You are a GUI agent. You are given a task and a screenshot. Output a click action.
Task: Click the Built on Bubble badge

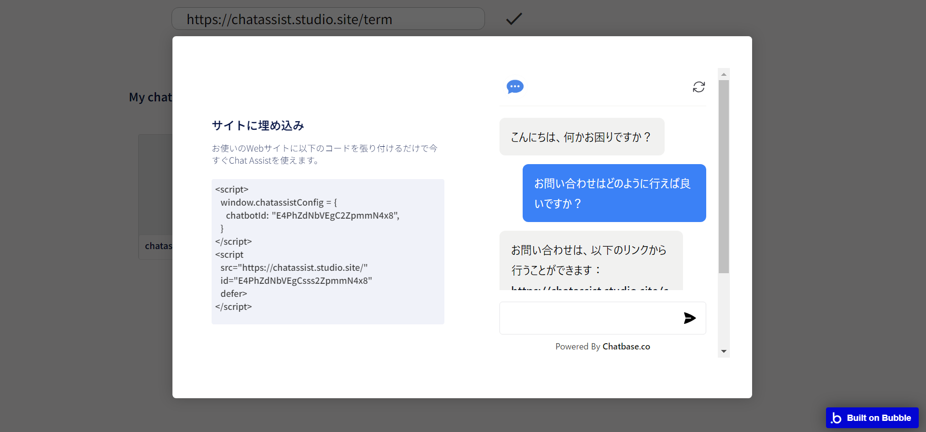[872, 418]
